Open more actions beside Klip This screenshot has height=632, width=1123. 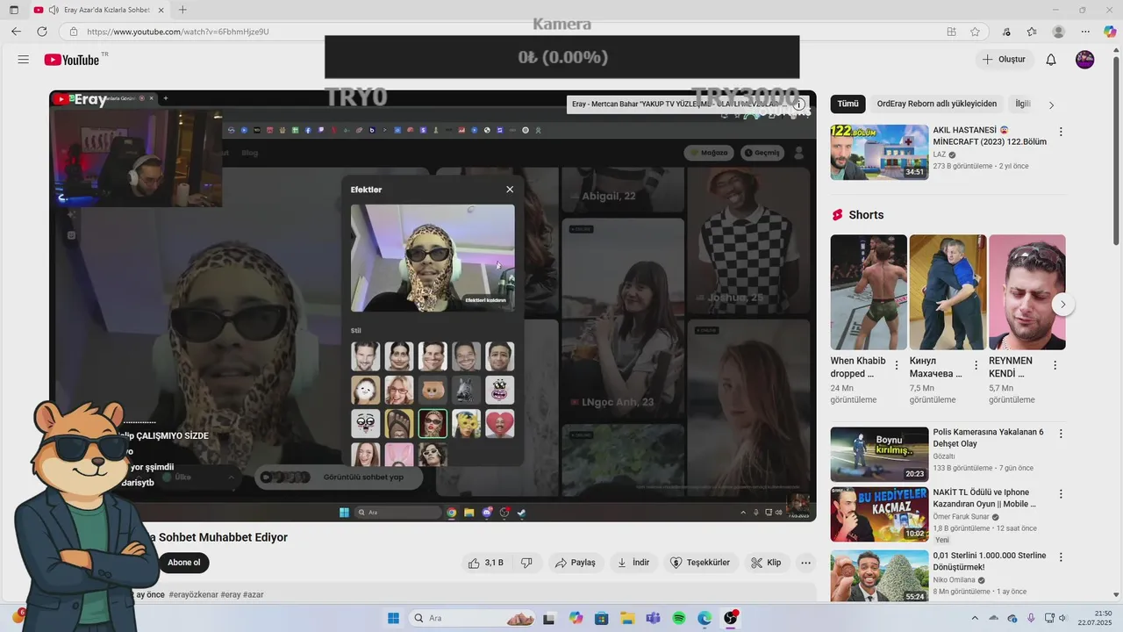click(x=805, y=563)
